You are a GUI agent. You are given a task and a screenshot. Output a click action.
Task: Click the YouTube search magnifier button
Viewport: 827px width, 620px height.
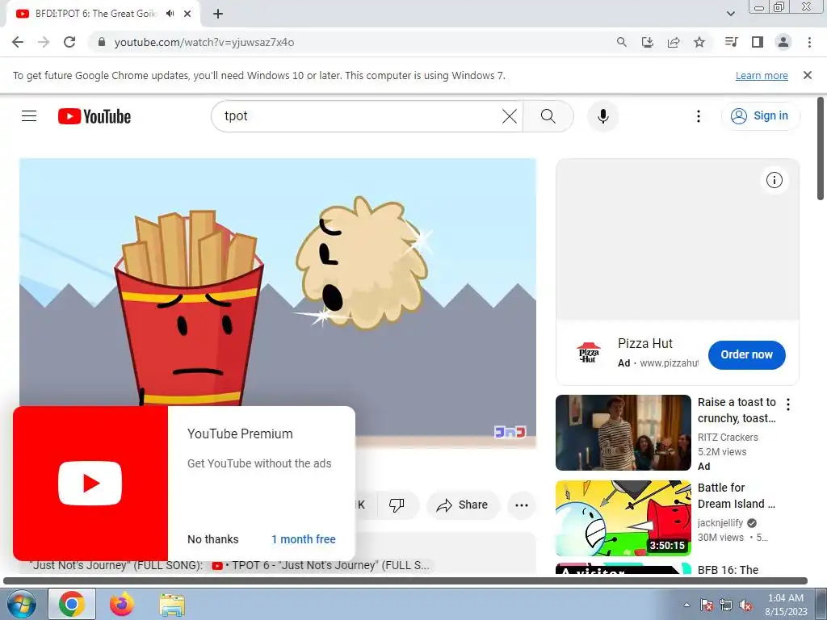[x=548, y=116]
